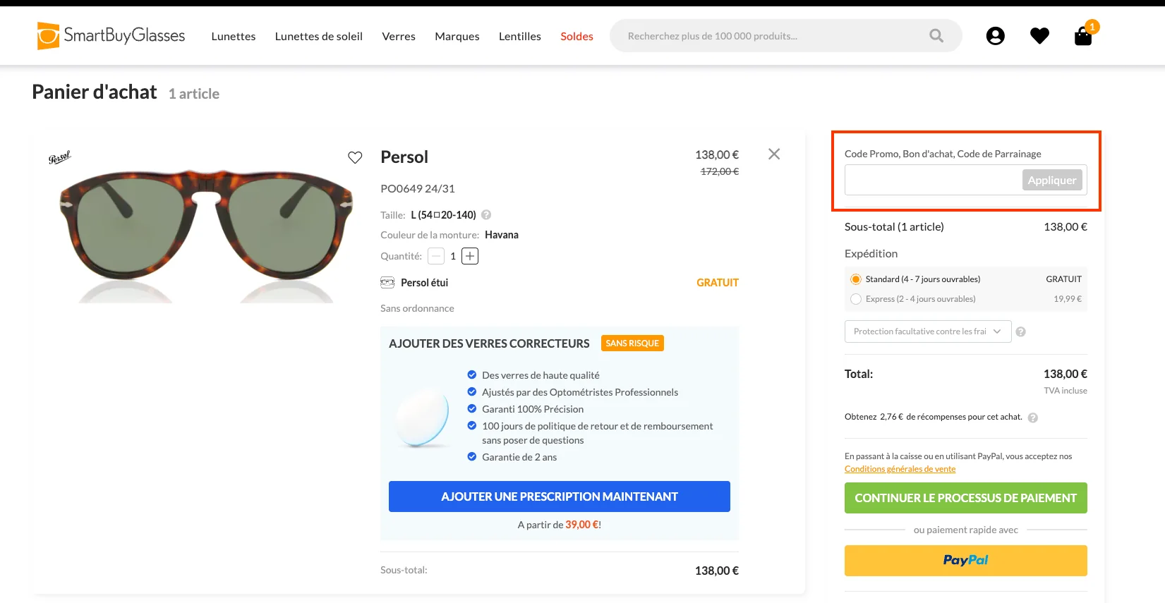Open Conditions générales de vente link
Image resolution: width=1165 pixels, height=603 pixels.
click(x=900, y=469)
